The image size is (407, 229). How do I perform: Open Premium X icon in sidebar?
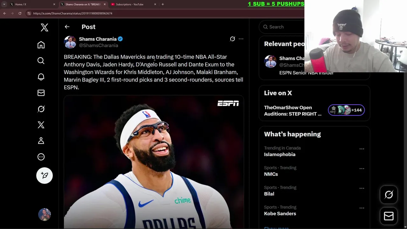[41, 125]
